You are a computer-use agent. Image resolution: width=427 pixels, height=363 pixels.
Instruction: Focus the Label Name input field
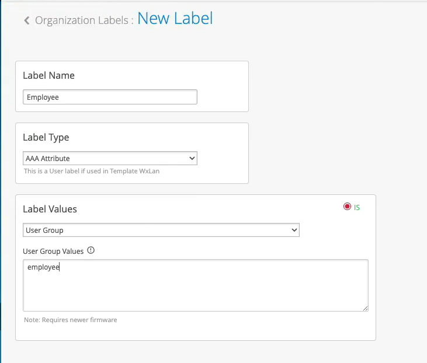[110, 97]
